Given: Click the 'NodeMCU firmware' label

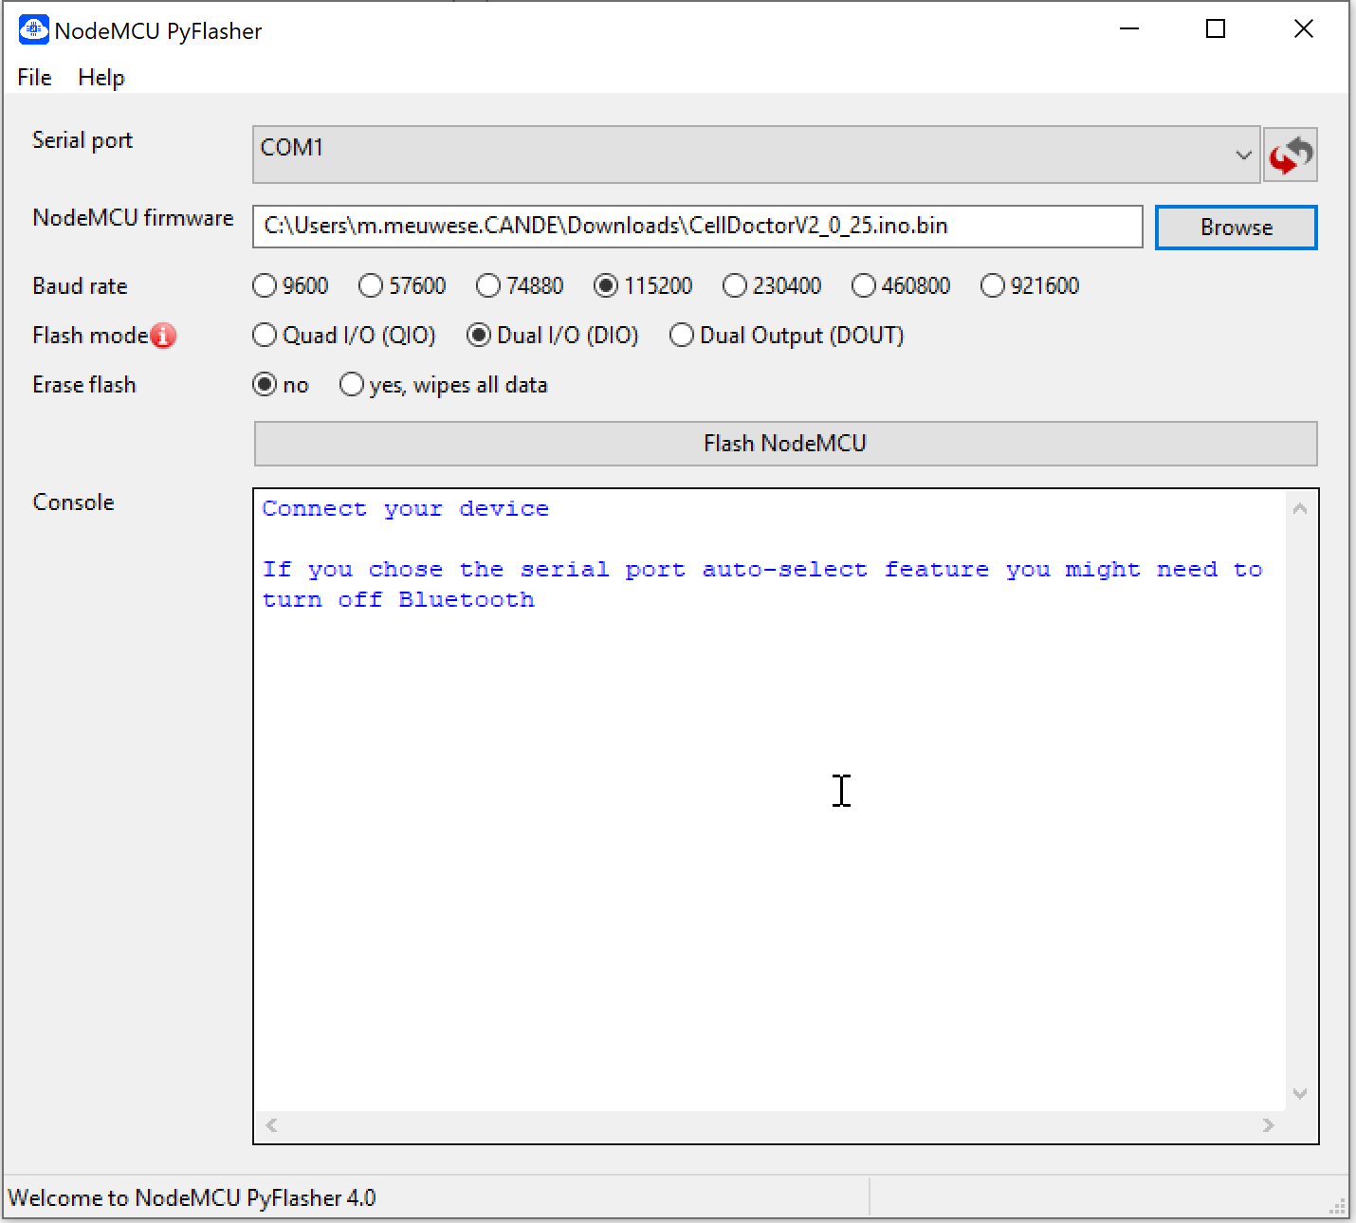Looking at the screenshot, I should coord(133,218).
